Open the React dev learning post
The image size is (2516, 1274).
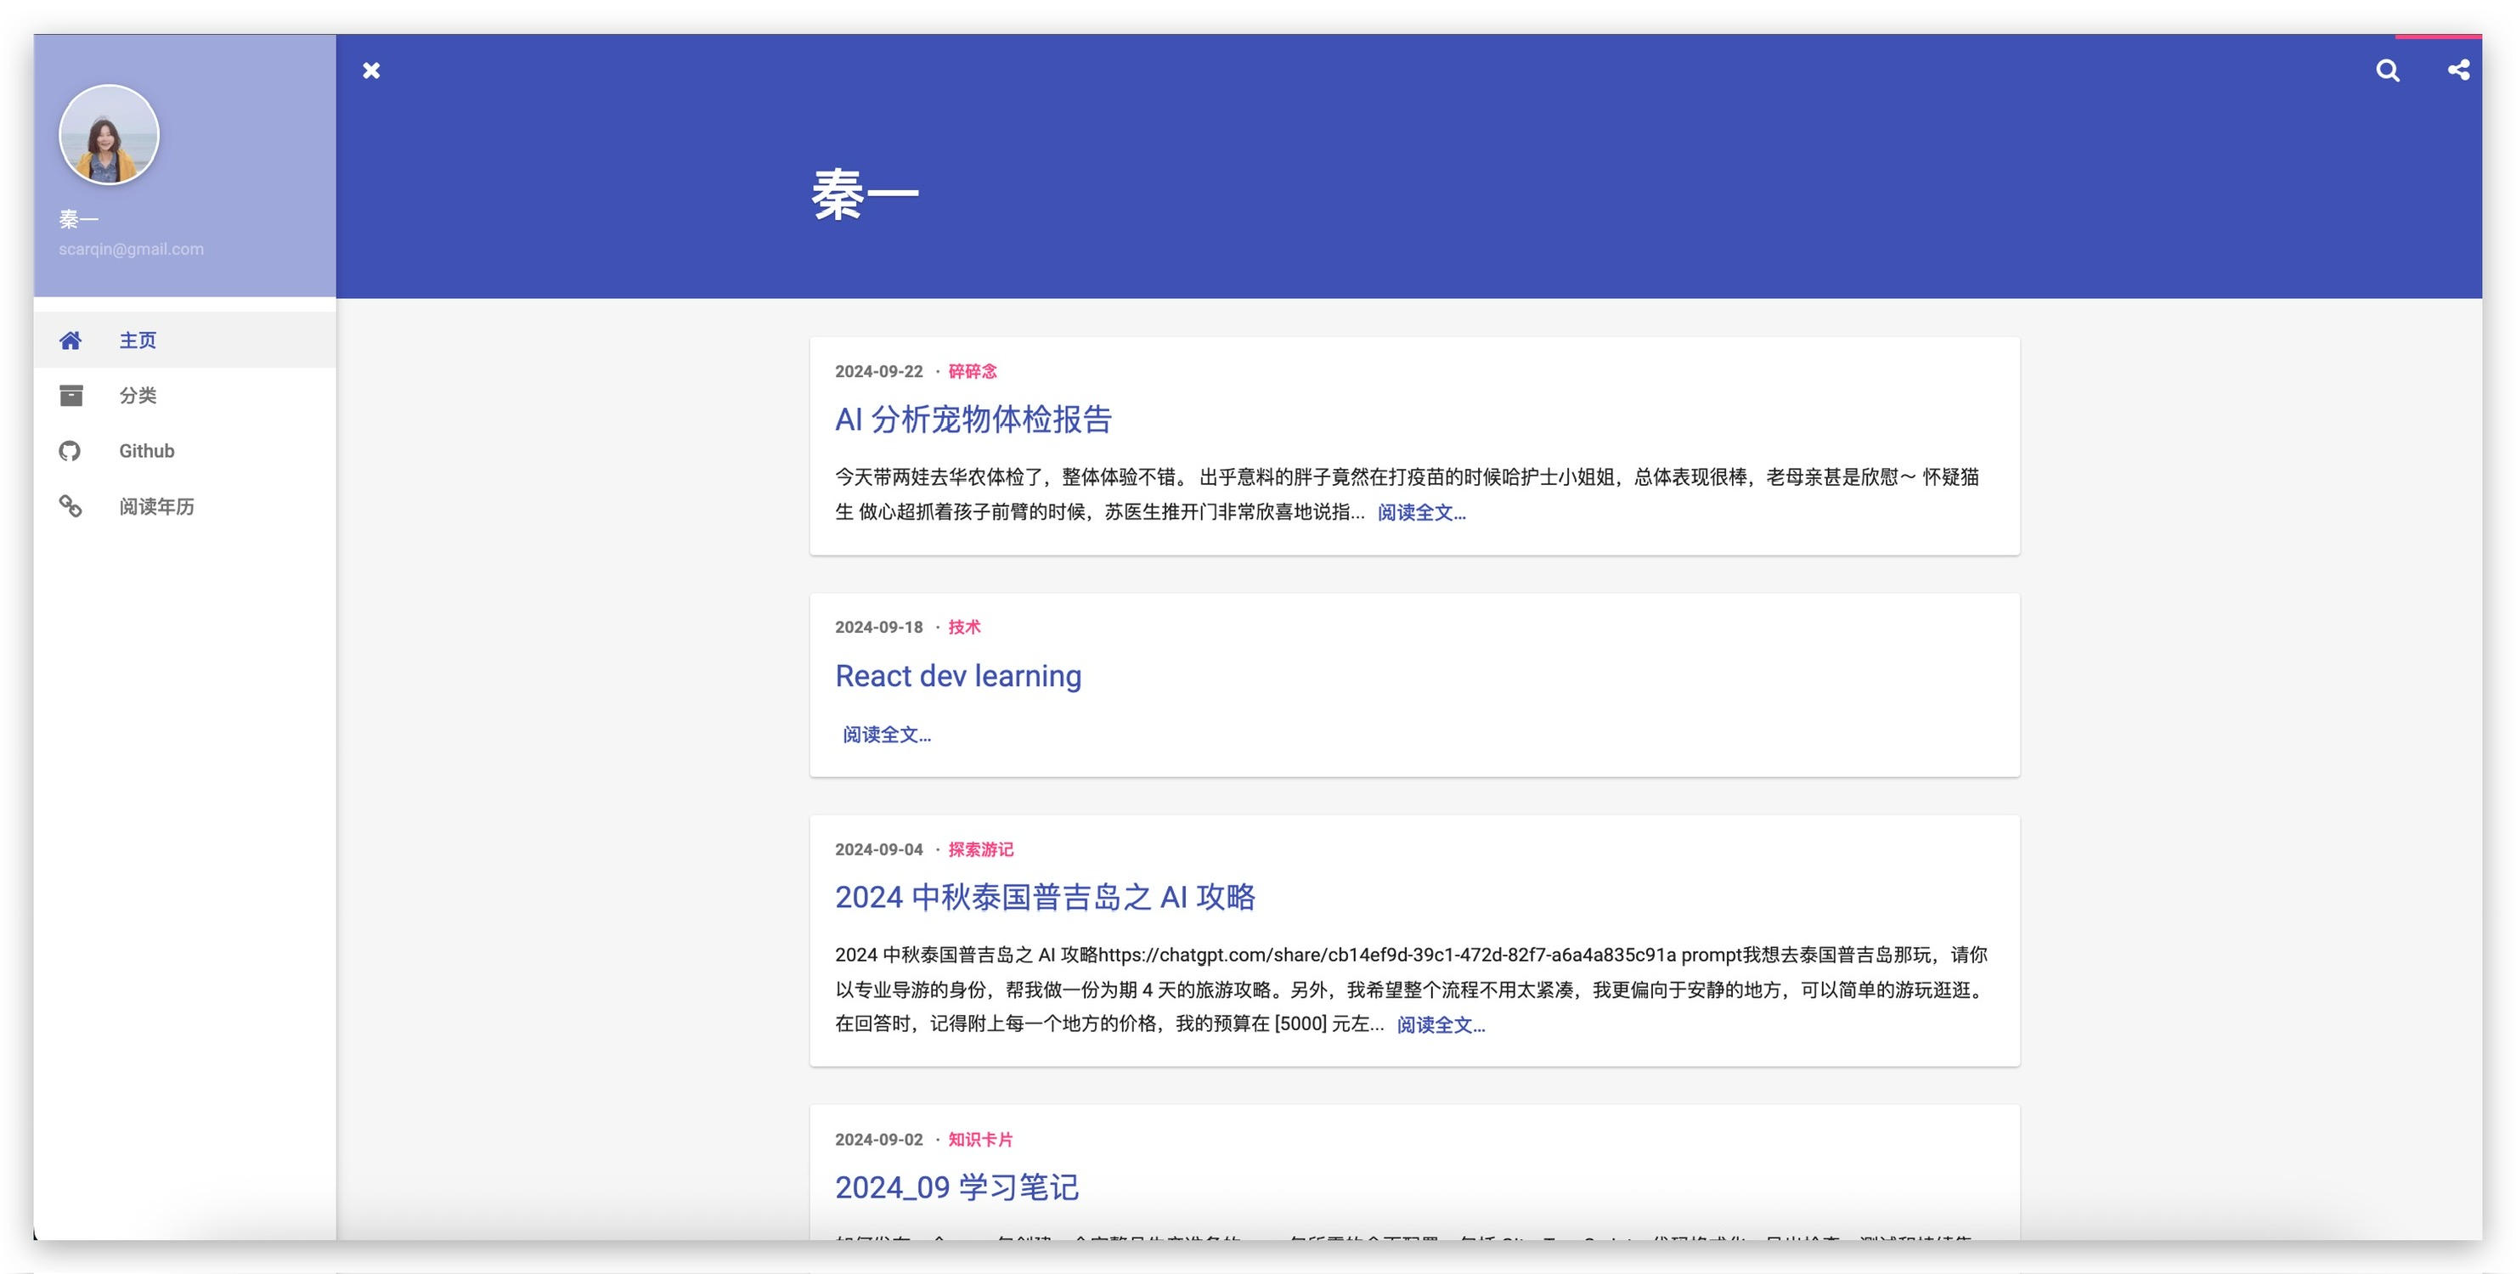point(957,675)
